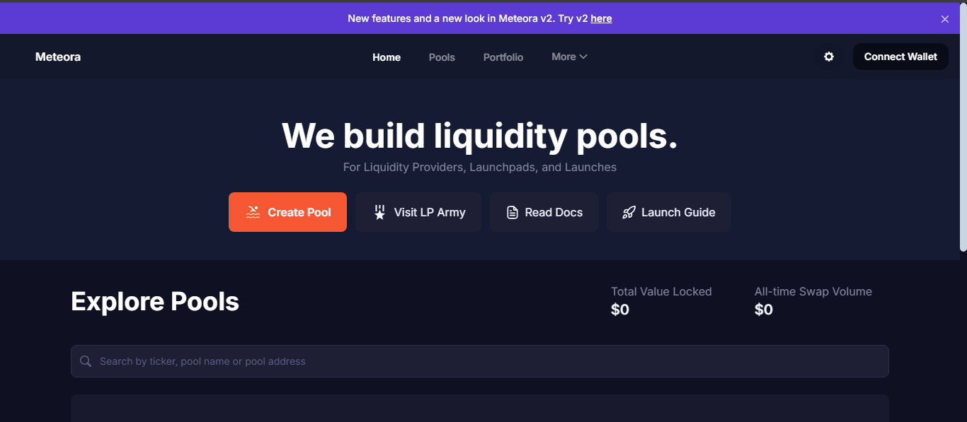
Task: Click the settings gear icon
Action: coord(829,57)
